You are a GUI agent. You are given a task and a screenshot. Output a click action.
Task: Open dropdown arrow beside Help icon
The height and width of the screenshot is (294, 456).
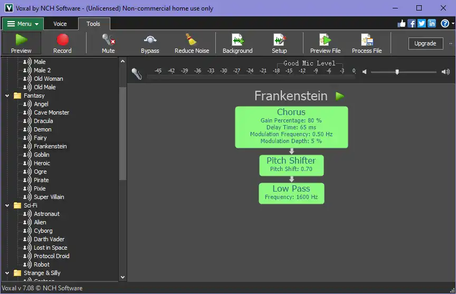[453, 24]
